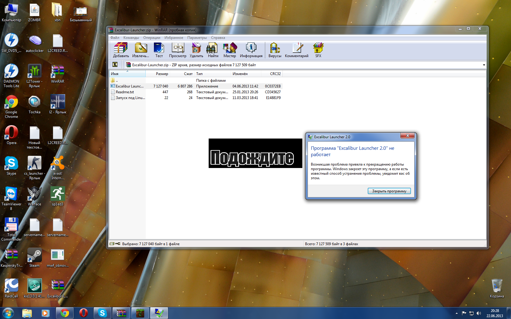
Task: Open the Компьютер desktop icon
Action: tap(11, 13)
